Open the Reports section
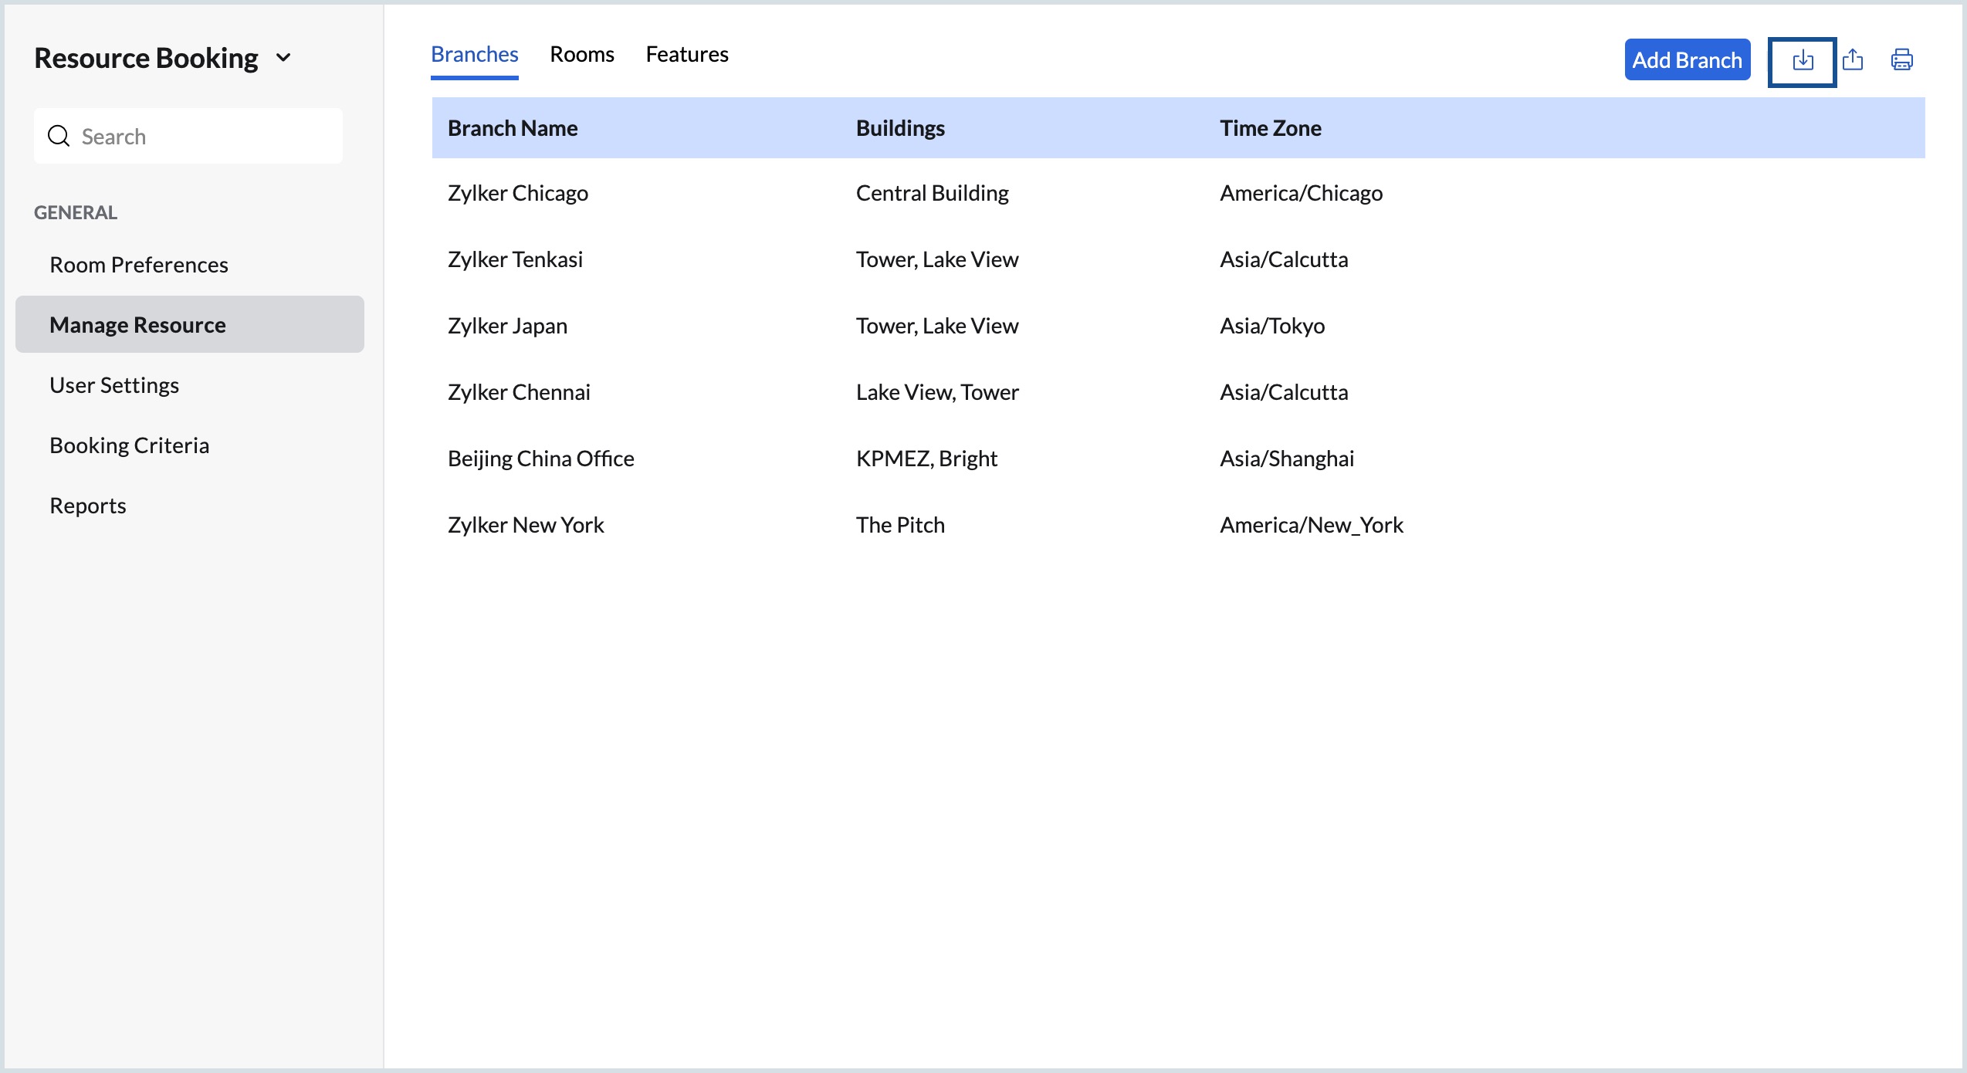Screen dimensions: 1967x1073 click(x=88, y=506)
